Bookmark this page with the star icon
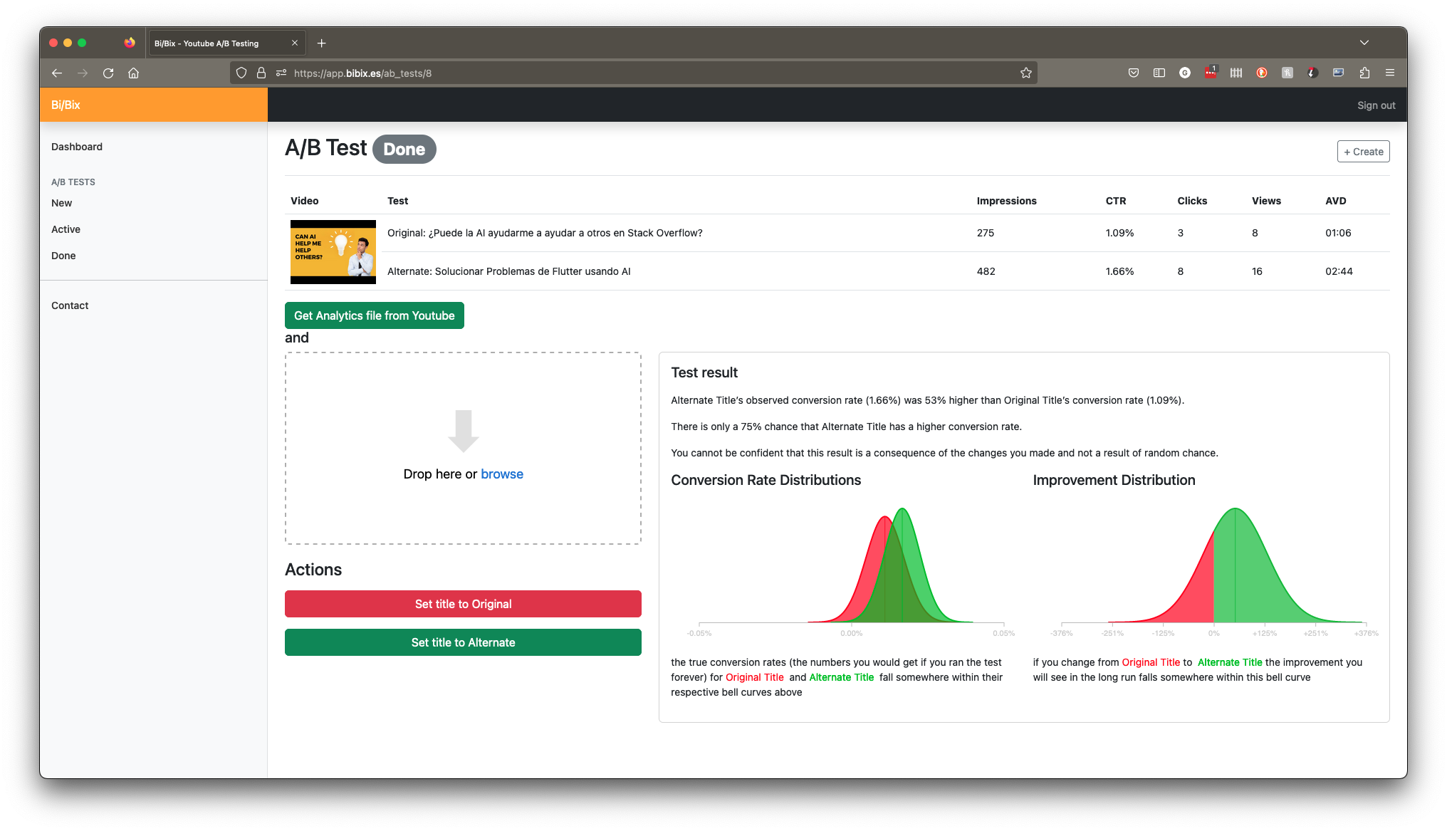This screenshot has height=831, width=1447. (1026, 73)
